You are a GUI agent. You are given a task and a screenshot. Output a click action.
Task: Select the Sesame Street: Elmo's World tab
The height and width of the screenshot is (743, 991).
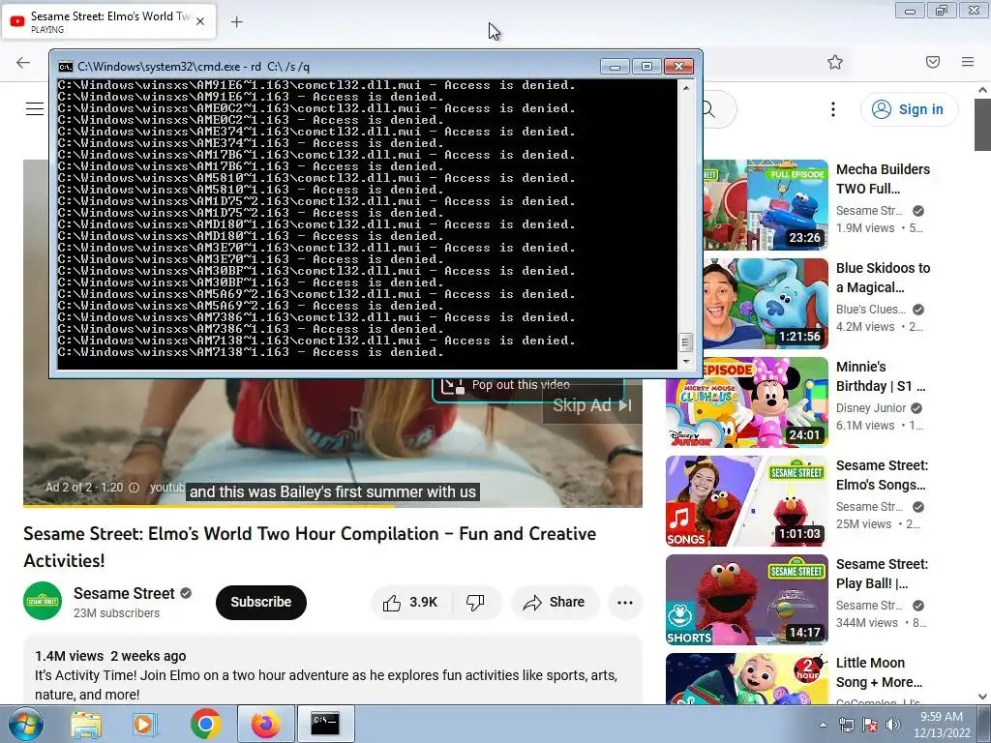tap(108, 21)
